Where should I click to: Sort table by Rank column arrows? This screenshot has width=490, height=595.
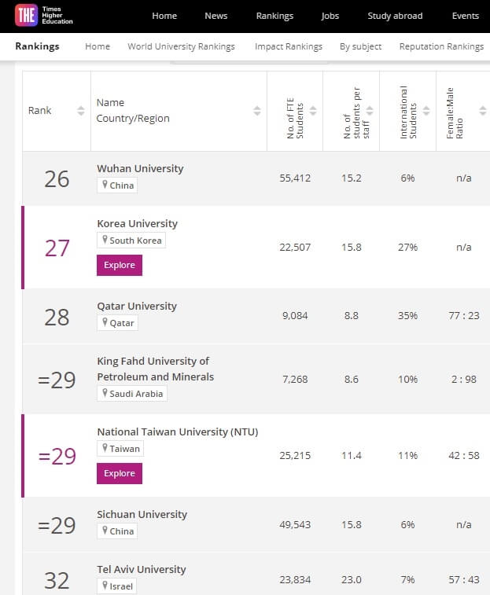(80, 111)
